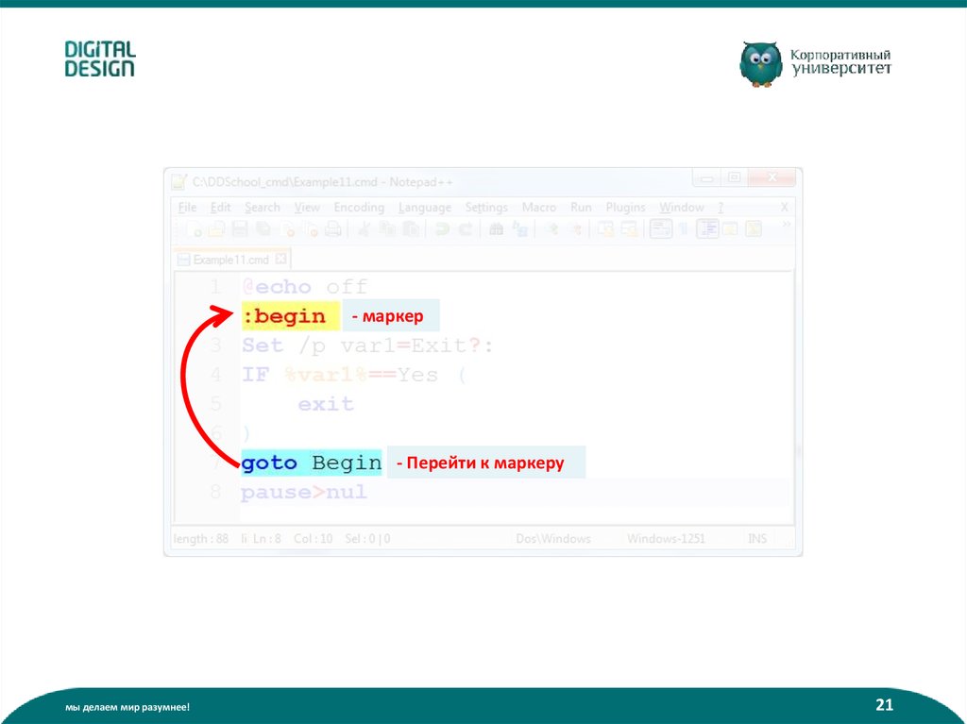Screen dimensions: 967x724
Task: Open the Encoding menu
Action: (359, 208)
